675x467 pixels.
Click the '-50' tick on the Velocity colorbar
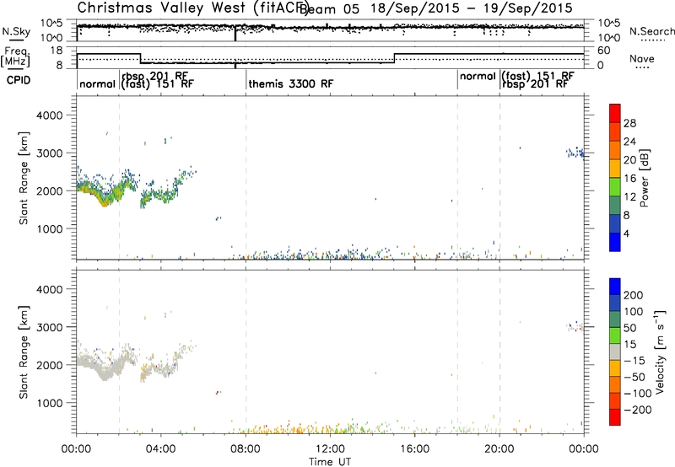(634, 377)
